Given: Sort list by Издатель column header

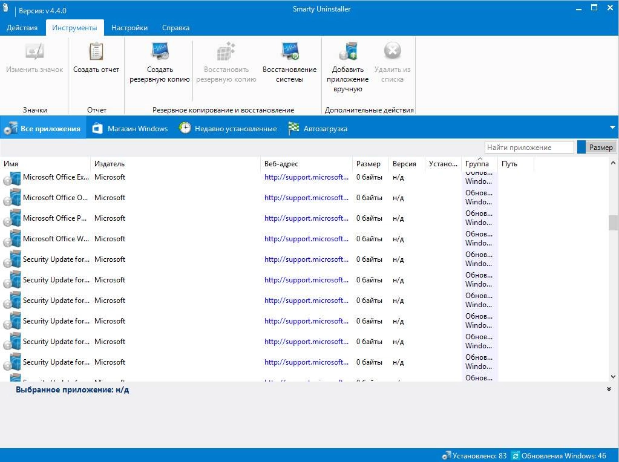Looking at the screenshot, I should (175, 164).
